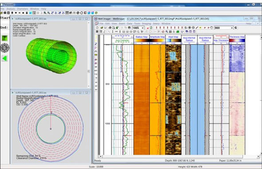Click New document icon in WellImager toolbar
The height and width of the screenshot is (169, 262).
(97, 28)
